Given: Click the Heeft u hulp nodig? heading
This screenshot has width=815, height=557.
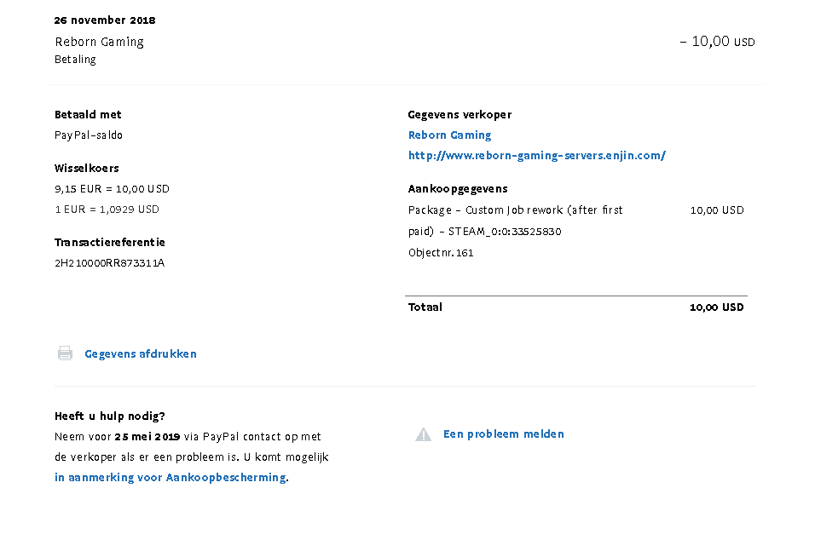Looking at the screenshot, I should pyautogui.click(x=110, y=416).
